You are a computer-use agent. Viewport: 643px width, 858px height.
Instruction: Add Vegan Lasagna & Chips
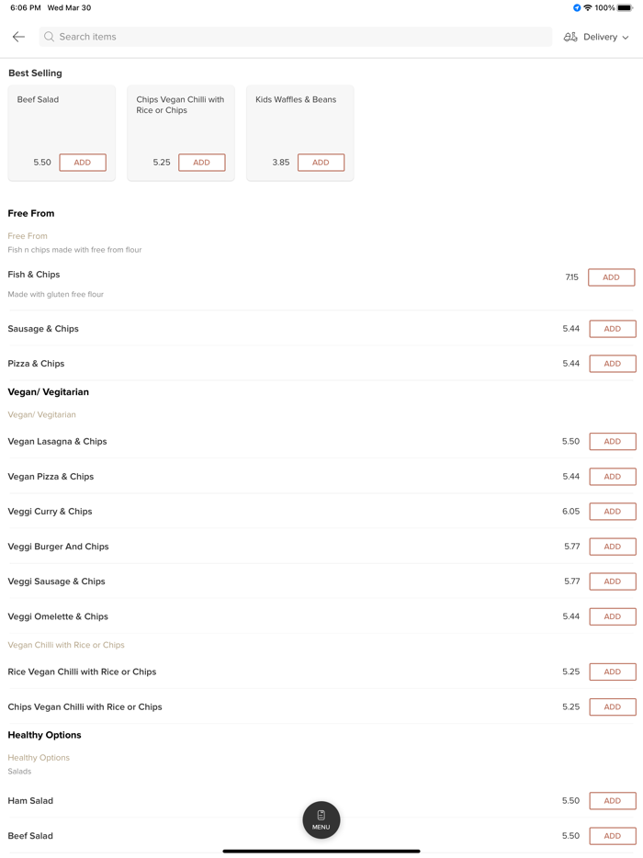[x=612, y=442]
